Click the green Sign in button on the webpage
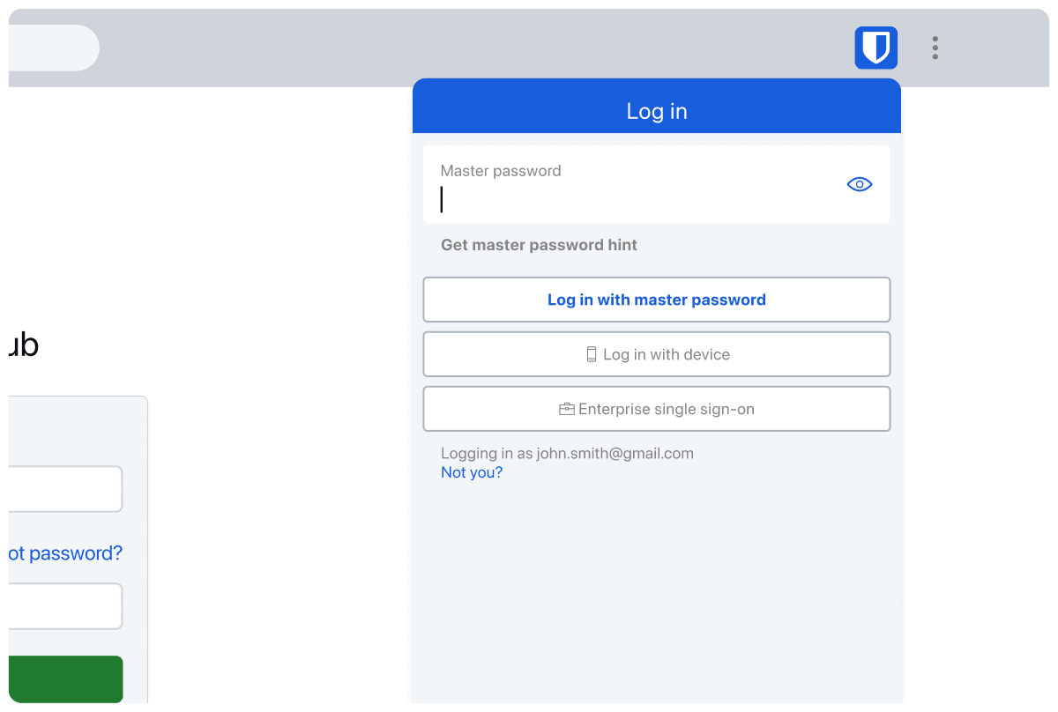Screen dimensions: 1058x712 pyautogui.click(x=62, y=679)
